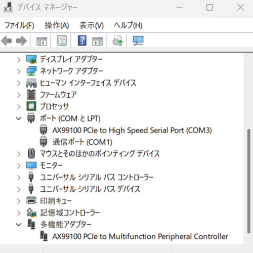The width and height of the screenshot is (253, 253).
Task: Select 通信ポート (COM1) entry
Action: click(x=82, y=142)
